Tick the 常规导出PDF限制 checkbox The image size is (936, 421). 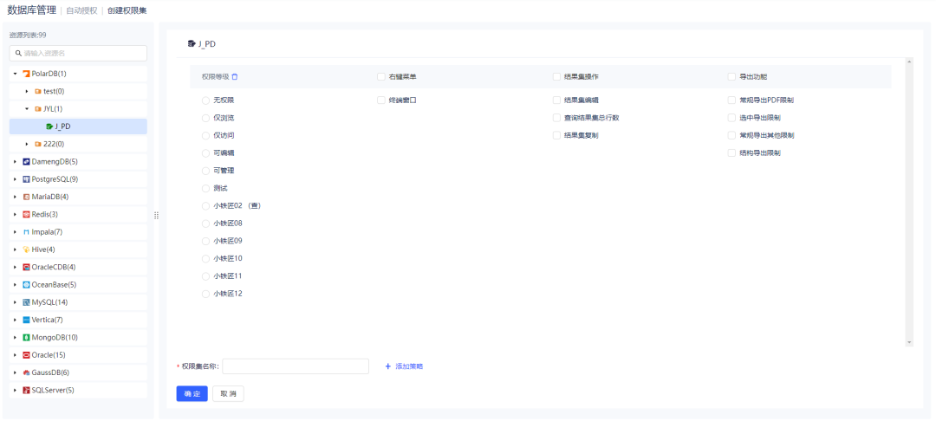(x=731, y=100)
